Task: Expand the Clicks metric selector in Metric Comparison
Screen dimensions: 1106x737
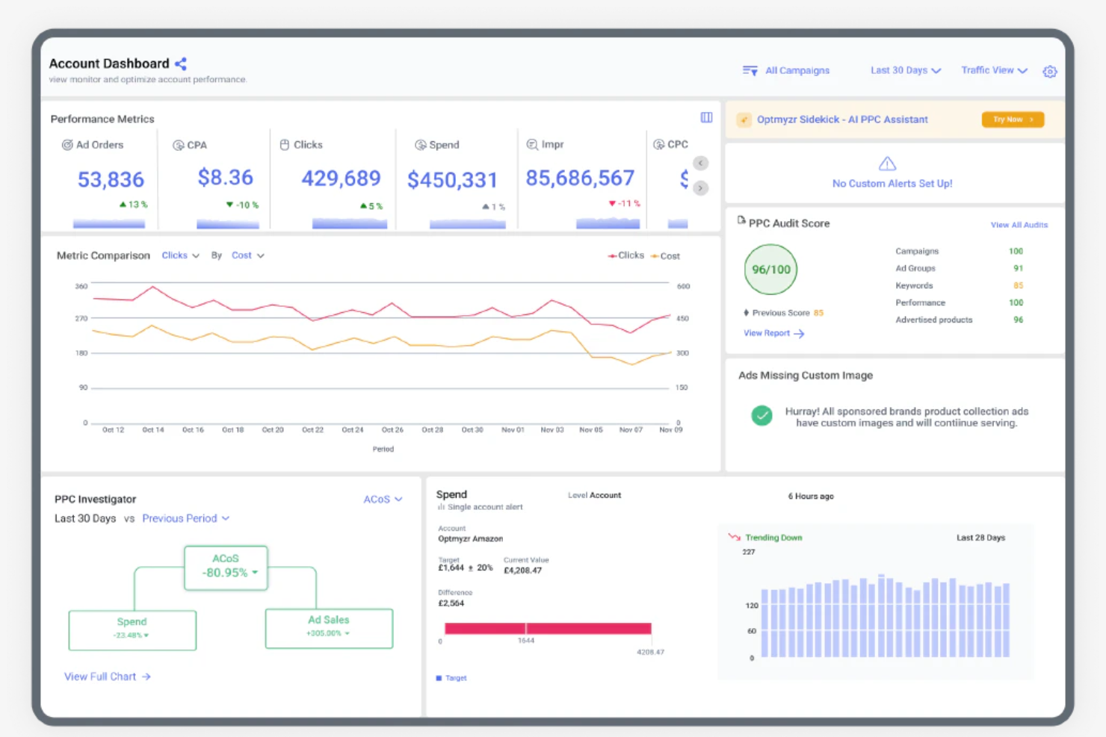Action: point(179,255)
